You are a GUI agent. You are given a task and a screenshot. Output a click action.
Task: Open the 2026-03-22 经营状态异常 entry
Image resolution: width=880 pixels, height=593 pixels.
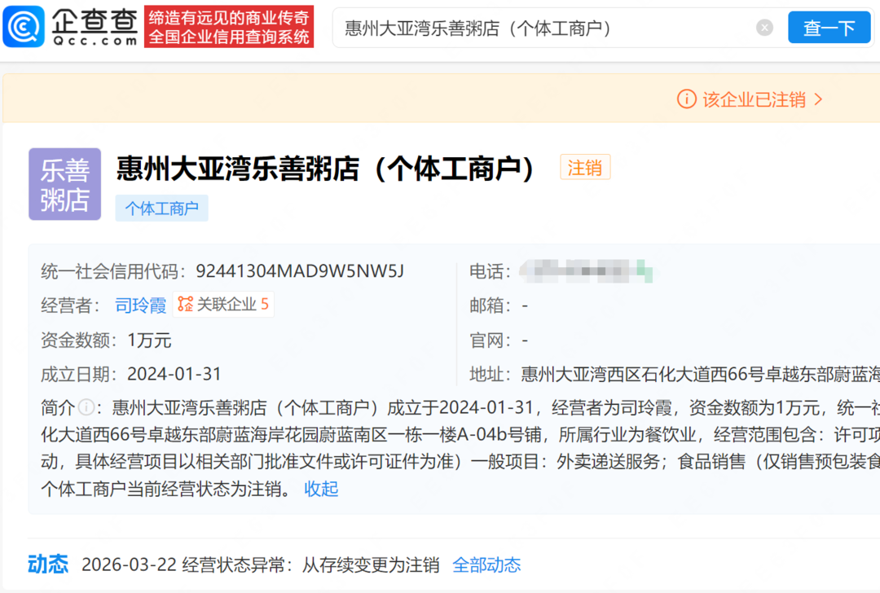(261, 565)
